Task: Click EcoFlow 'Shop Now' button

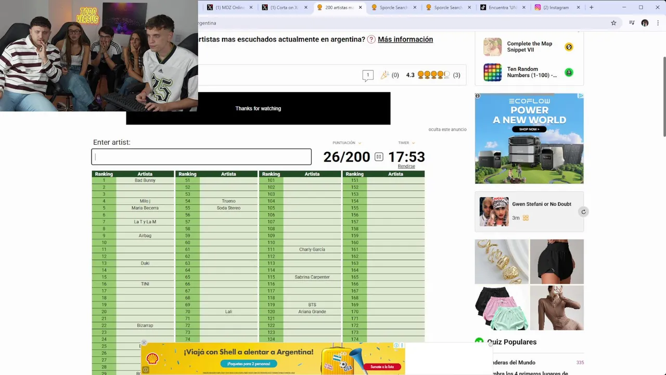Action: 529,129
